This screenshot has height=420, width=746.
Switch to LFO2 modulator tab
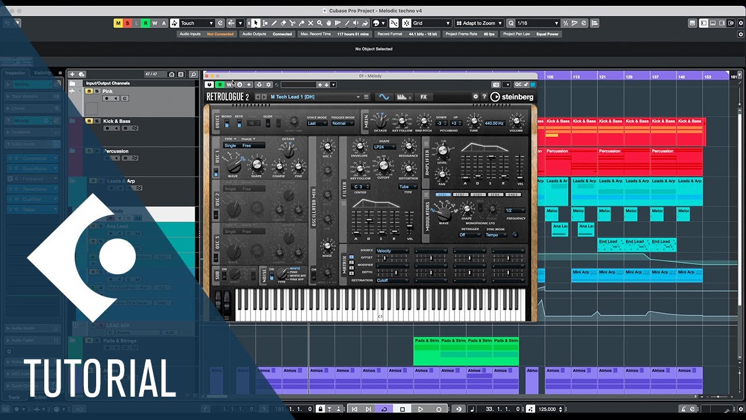click(462, 194)
